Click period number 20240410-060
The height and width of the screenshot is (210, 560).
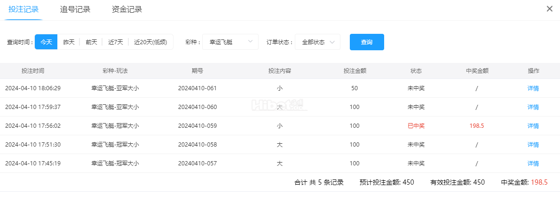tap(197, 107)
